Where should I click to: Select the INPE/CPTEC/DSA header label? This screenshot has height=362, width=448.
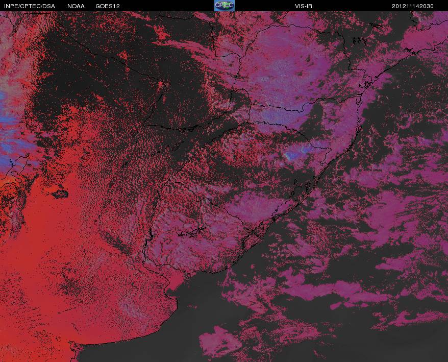tap(30, 6)
